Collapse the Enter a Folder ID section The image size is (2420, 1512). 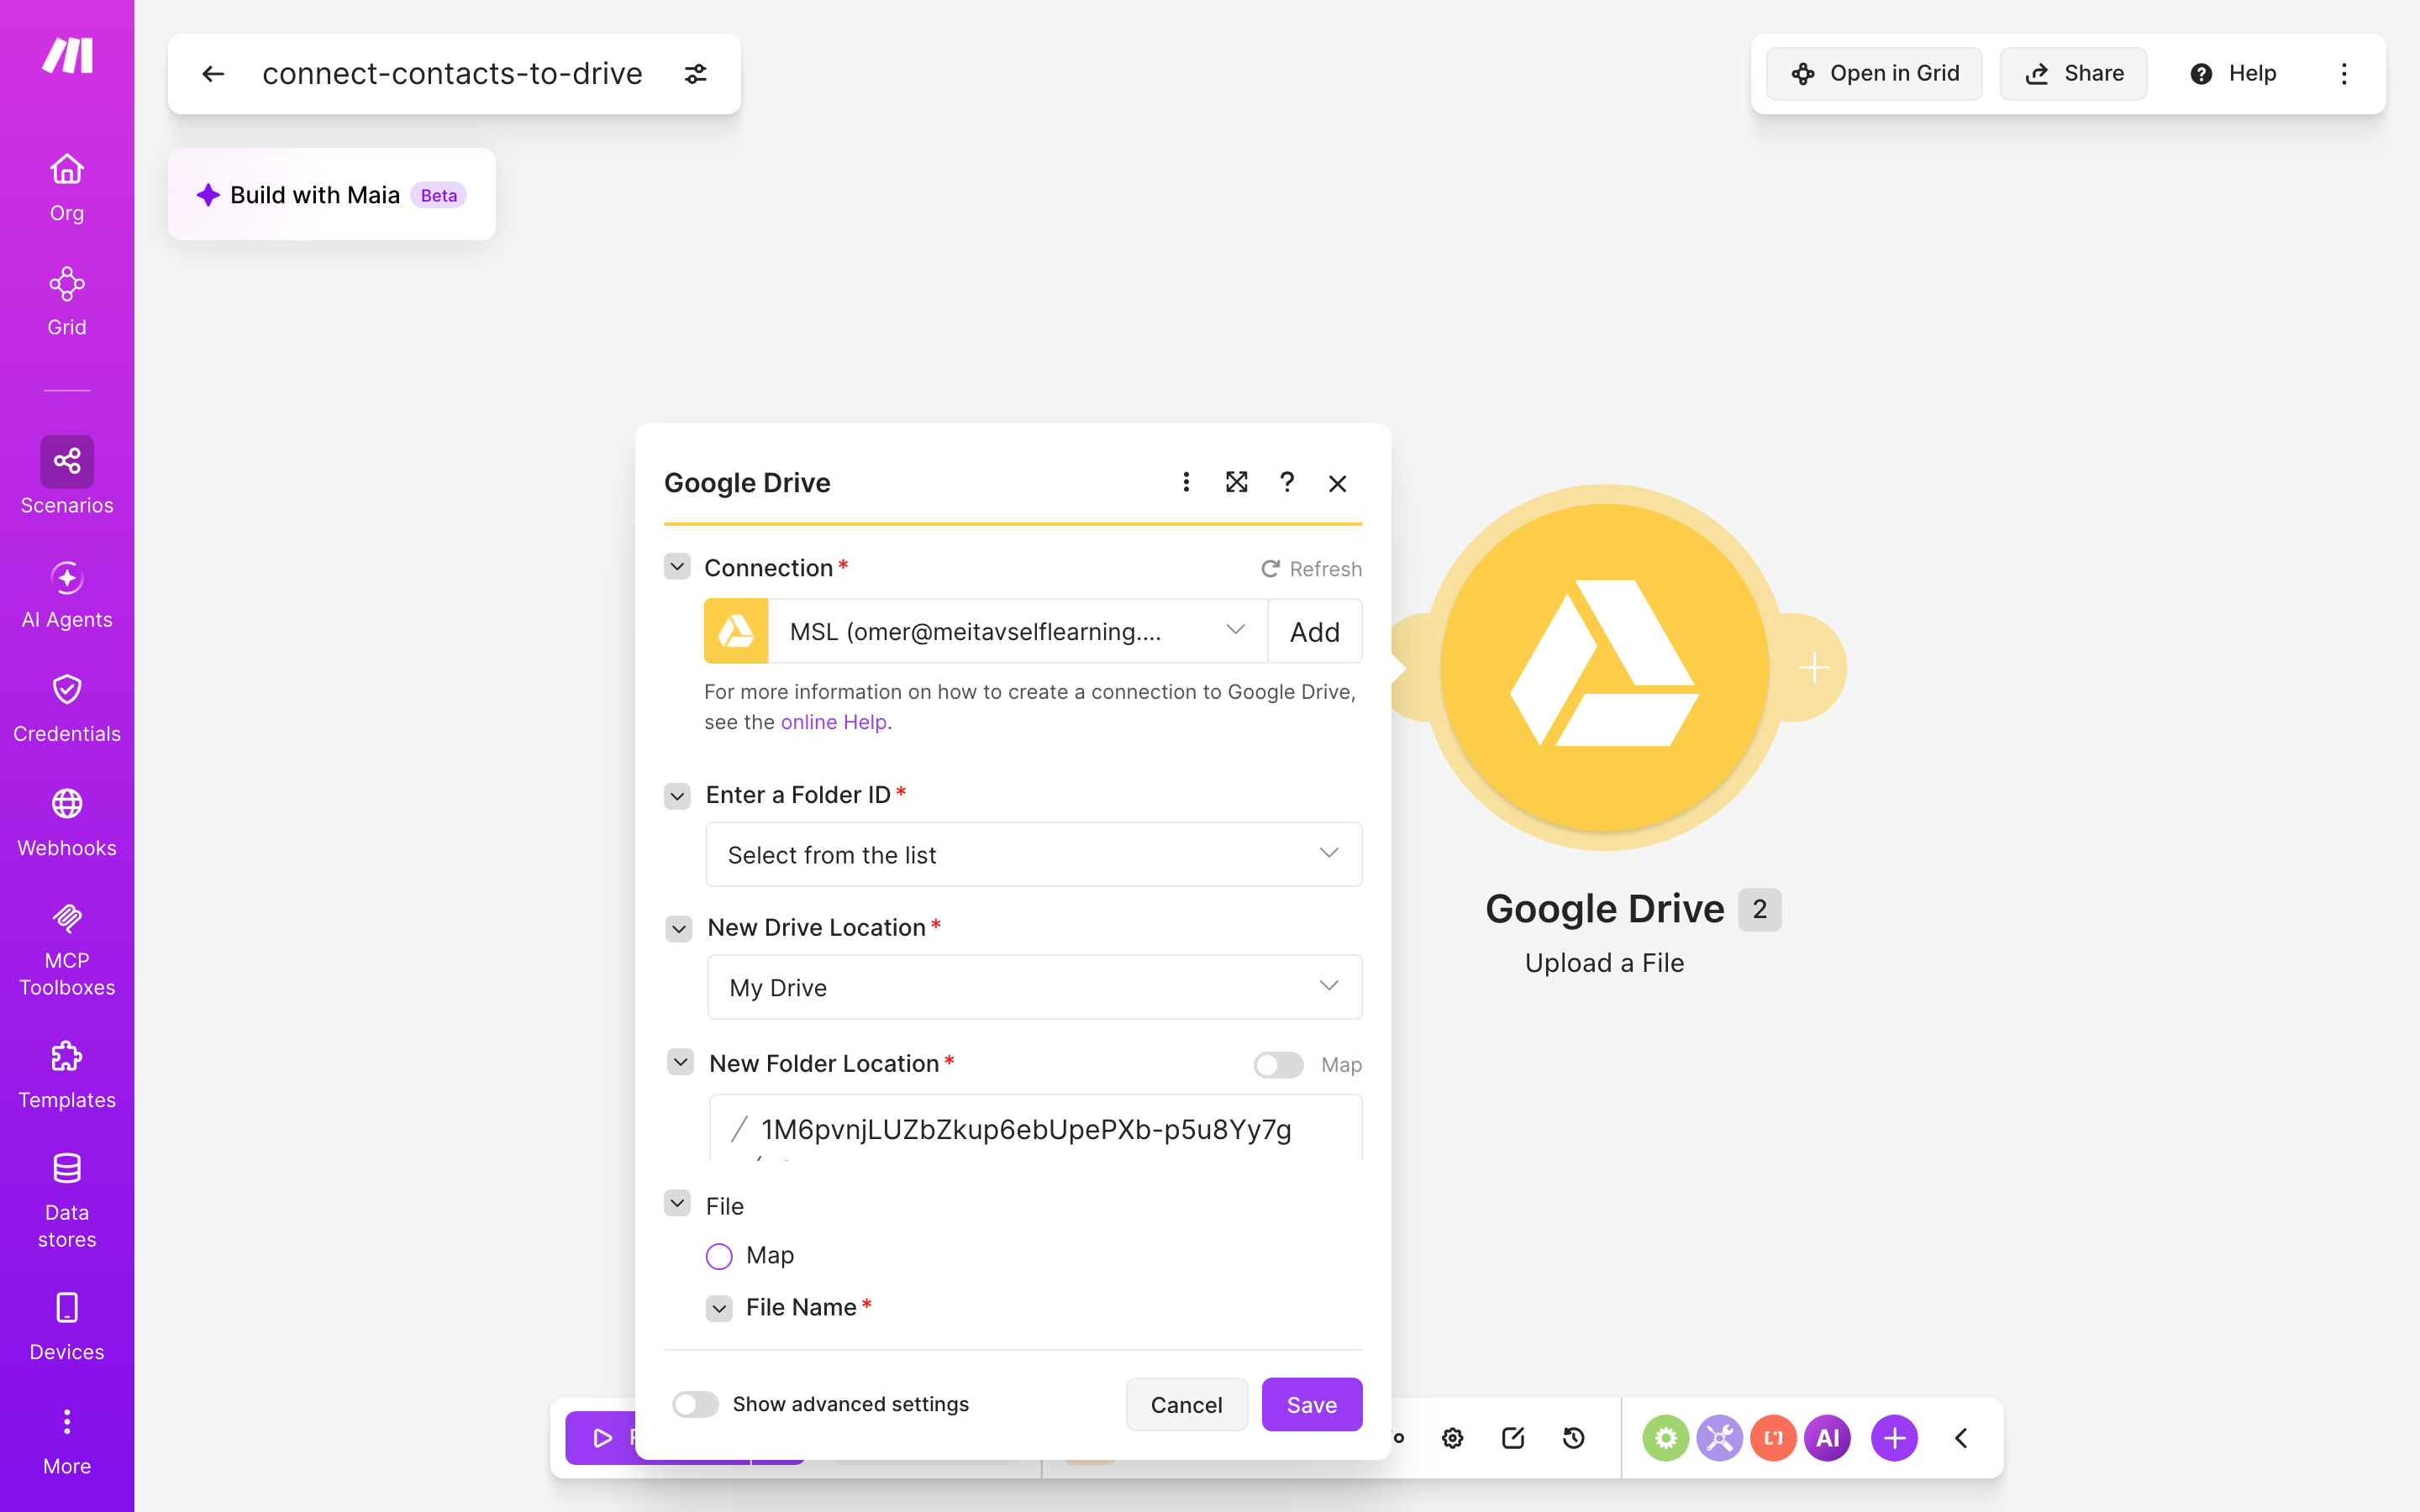pyautogui.click(x=677, y=796)
